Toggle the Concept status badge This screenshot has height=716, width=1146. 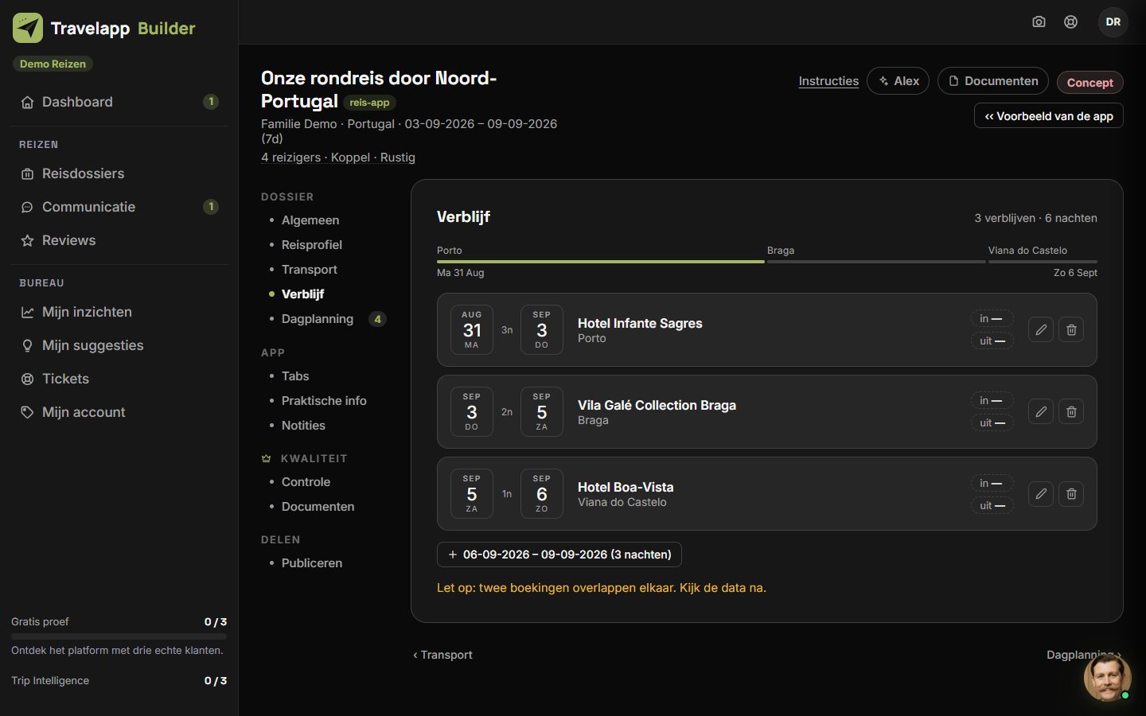tap(1089, 83)
